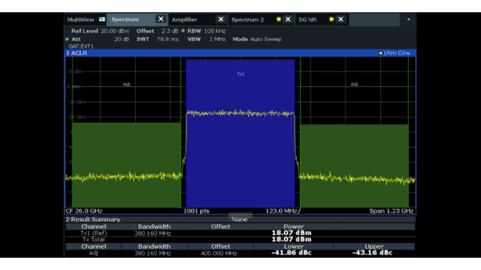The height and width of the screenshot is (270, 481).
Task: Click the window splitter handle above Result Summary
Action: pos(240,215)
